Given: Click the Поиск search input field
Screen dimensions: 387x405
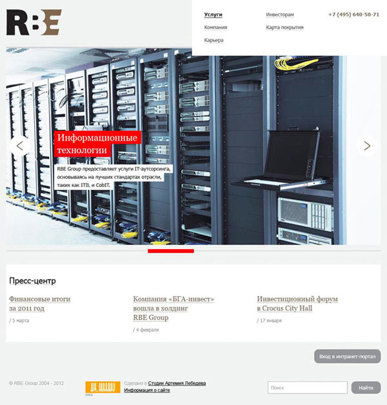Looking at the screenshot, I should tap(307, 388).
